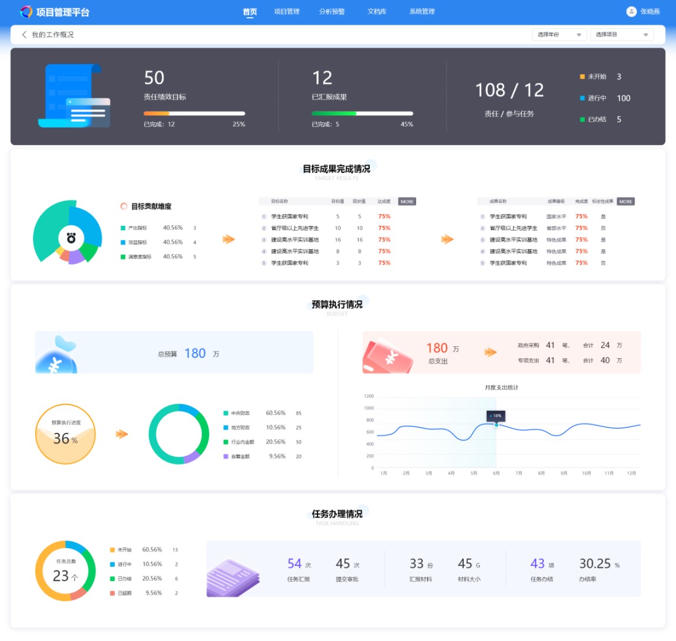
Task: Click the 责任绩效目标 progress bar
Action: point(194,113)
